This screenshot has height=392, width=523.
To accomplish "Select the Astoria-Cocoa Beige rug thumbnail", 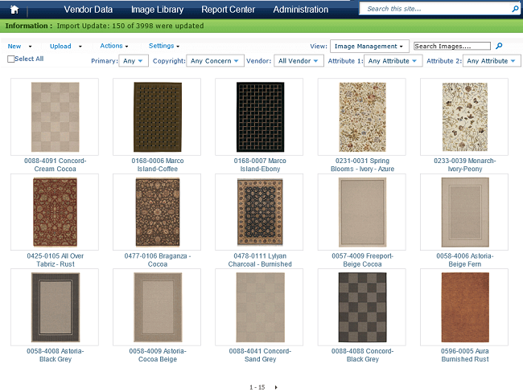I will pyautogui.click(x=157, y=307).
